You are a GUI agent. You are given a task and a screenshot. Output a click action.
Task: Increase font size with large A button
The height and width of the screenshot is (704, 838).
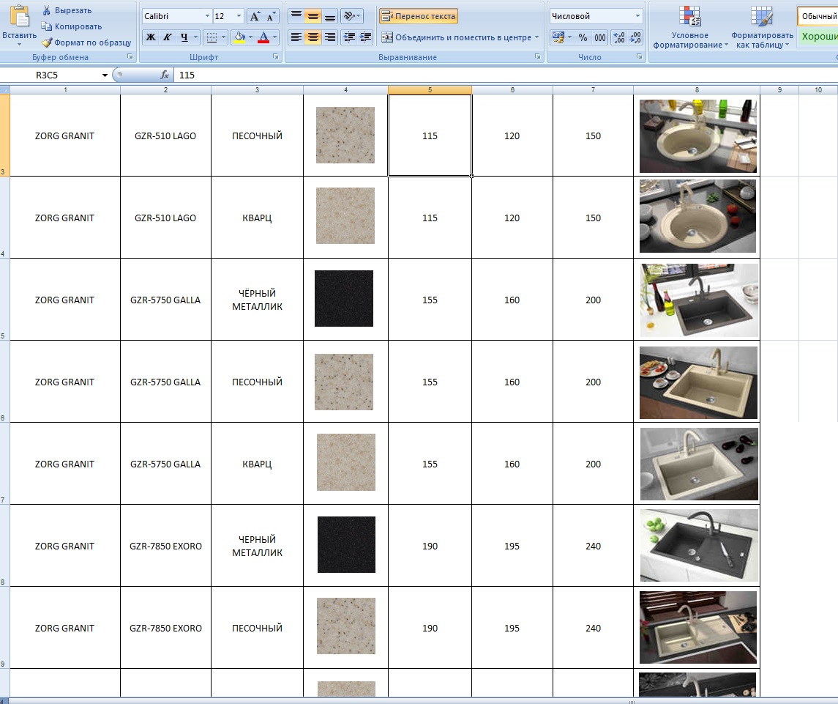pos(255,16)
